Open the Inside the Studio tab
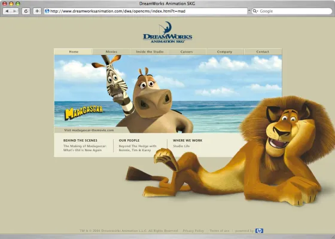 tap(150, 51)
